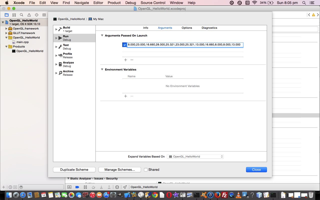Collapse Arguments Passed On Launch section
This screenshot has height=200, width=320.
pos(102,35)
